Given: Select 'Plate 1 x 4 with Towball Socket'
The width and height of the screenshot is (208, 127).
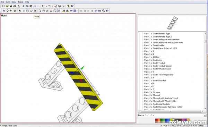Looking at the screenshot, I should [x=158, y=66].
